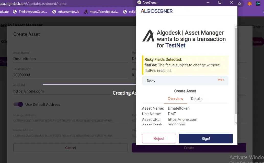Click Create button in Create Asset dialog

click(x=189, y=148)
